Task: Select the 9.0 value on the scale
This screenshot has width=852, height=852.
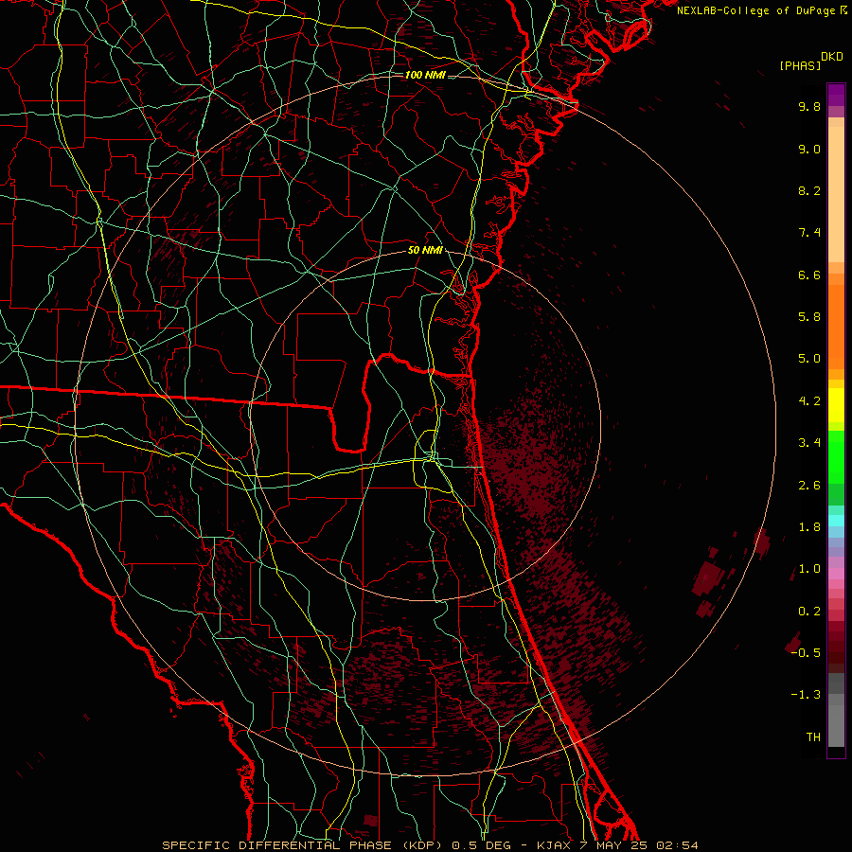Action: click(809, 149)
